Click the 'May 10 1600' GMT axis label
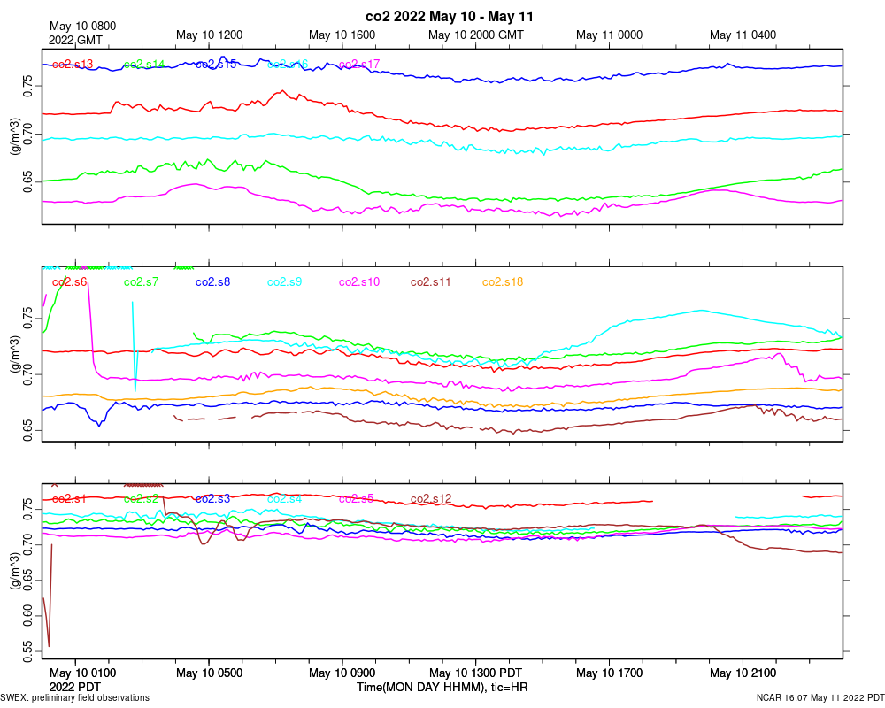885x708 pixels. [x=342, y=35]
